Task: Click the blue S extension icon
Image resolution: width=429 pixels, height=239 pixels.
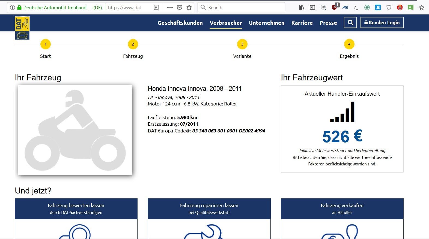Action: pyautogui.click(x=378, y=7)
